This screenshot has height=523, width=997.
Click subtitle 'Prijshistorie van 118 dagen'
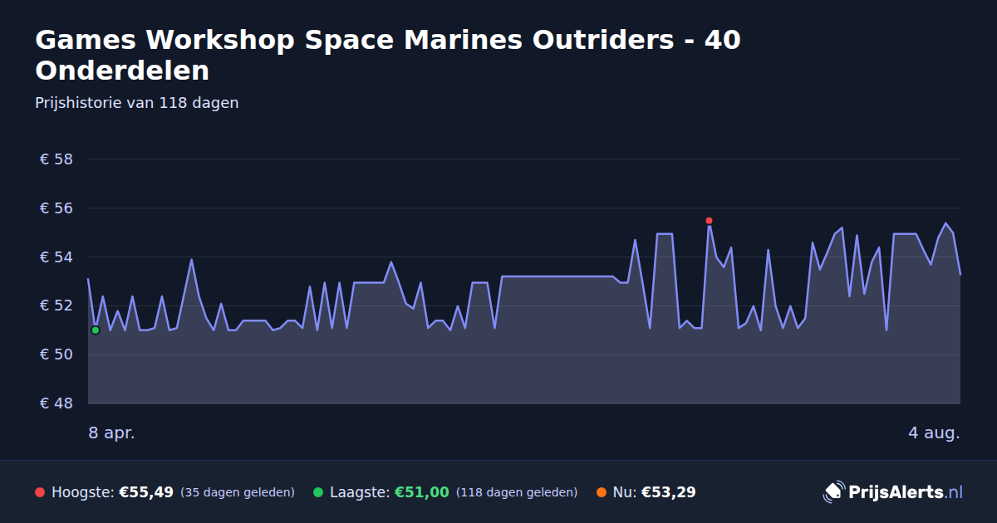pos(137,103)
